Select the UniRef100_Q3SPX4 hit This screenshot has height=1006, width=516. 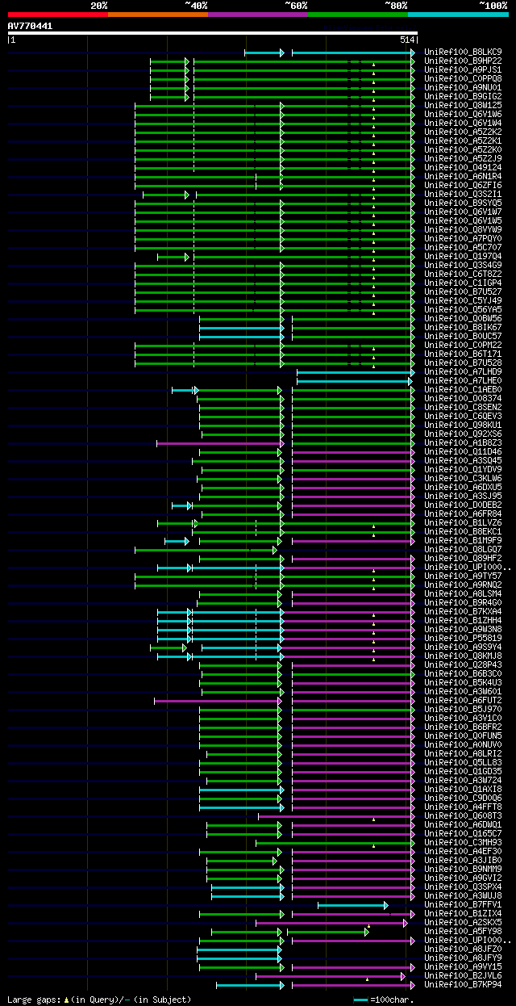tap(463, 887)
